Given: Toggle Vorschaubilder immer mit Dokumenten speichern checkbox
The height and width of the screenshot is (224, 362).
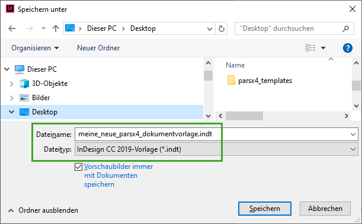Looking at the screenshot, I should pyautogui.click(x=78, y=167).
